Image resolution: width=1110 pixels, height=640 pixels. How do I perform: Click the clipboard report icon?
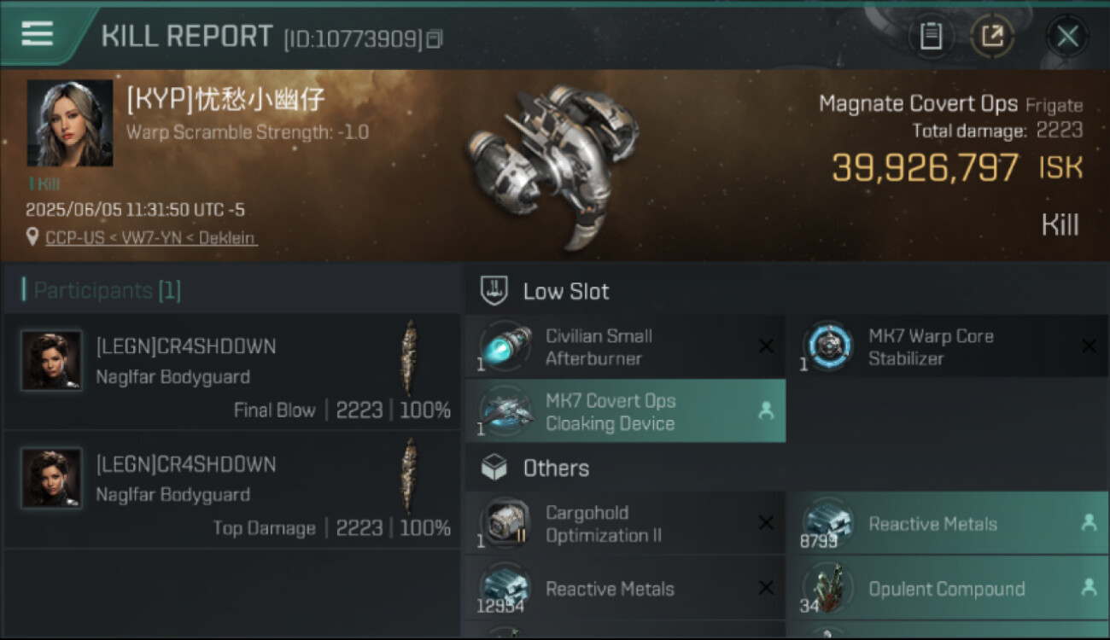931,37
